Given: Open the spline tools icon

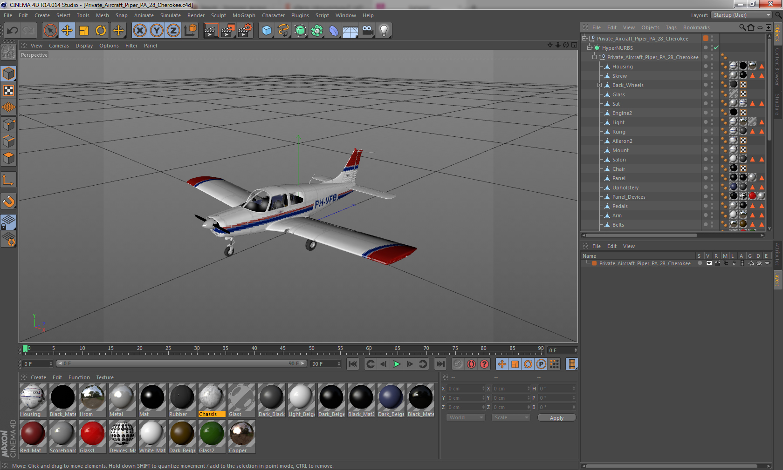Looking at the screenshot, I should pyautogui.click(x=283, y=31).
